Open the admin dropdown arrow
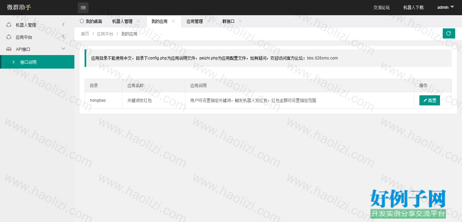The image size is (462, 222). point(452,7)
